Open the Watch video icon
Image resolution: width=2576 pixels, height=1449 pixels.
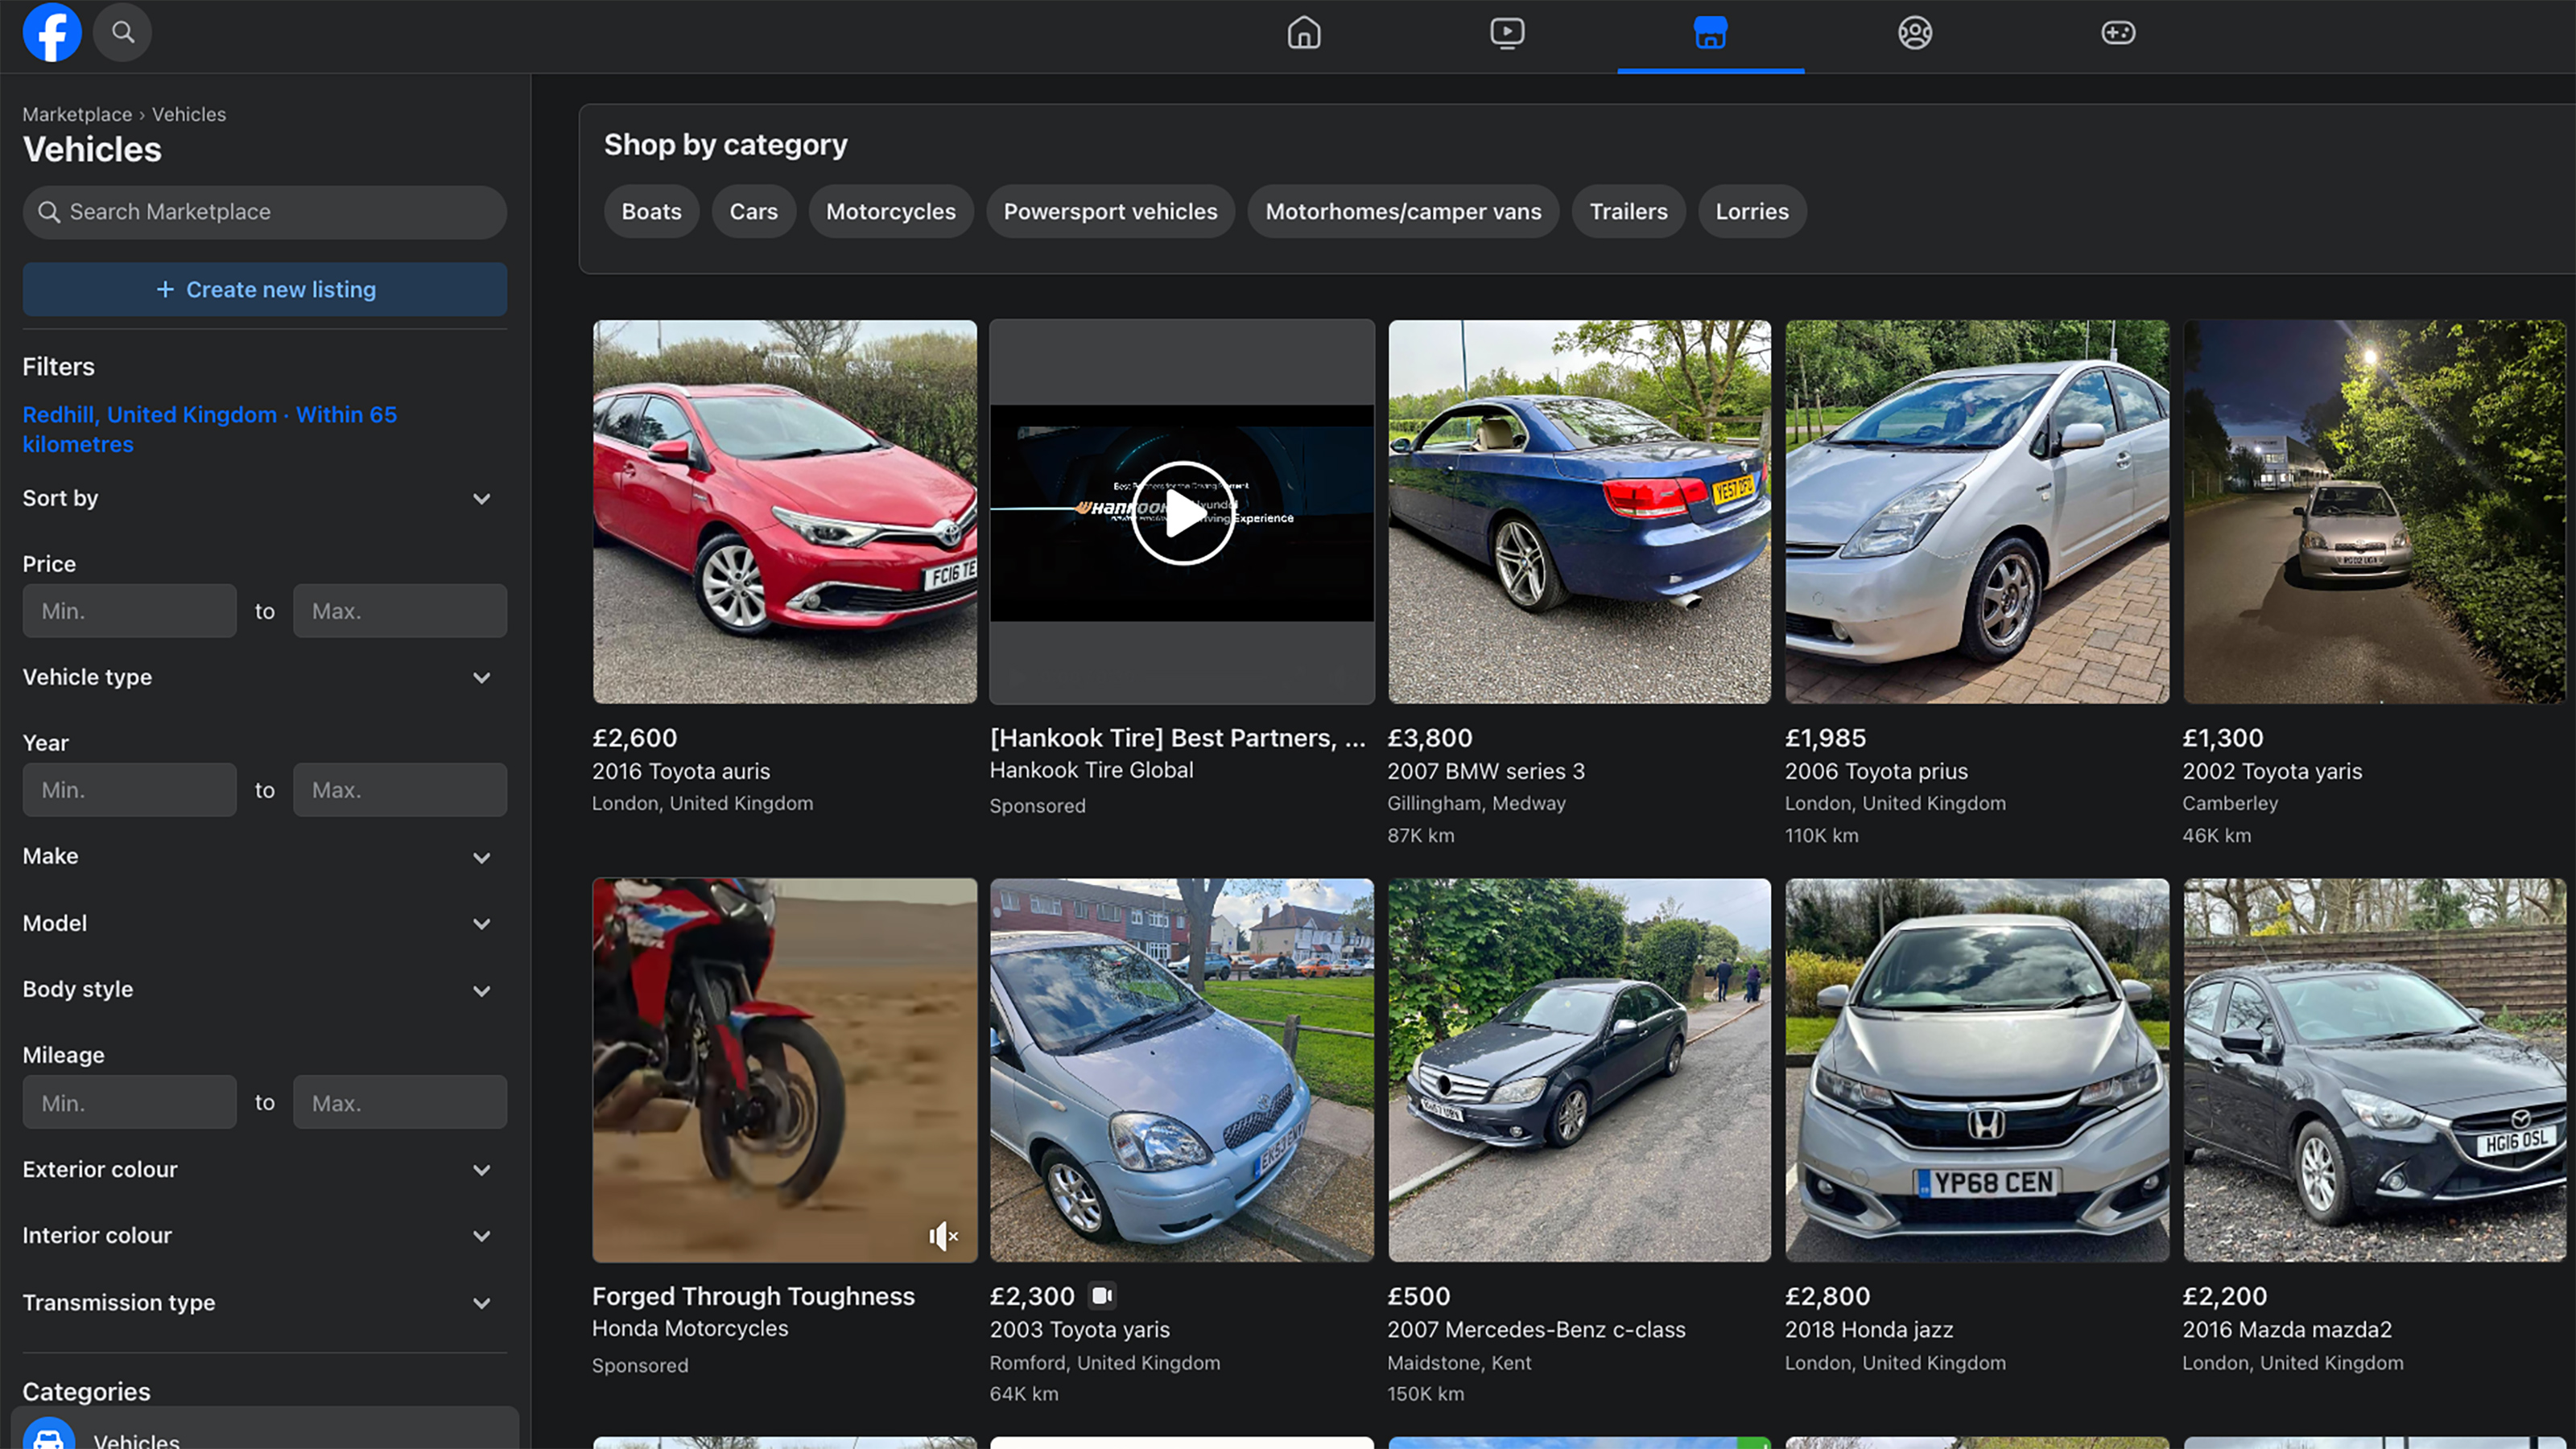pos(1507,33)
